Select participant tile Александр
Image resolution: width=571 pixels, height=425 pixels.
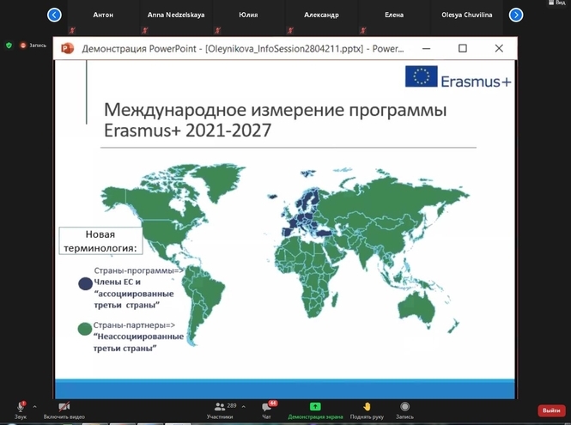321,17
